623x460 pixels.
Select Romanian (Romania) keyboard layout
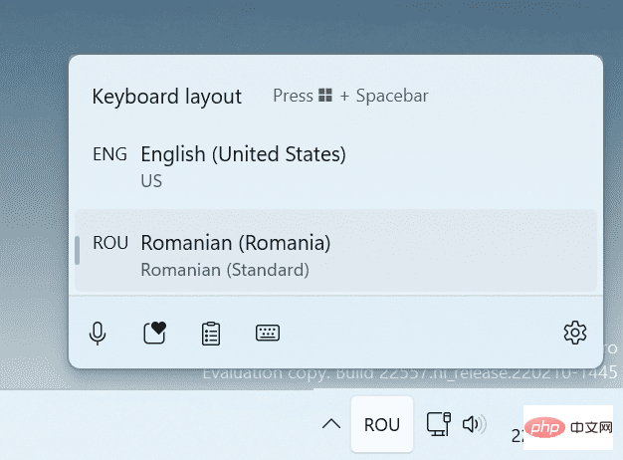click(x=235, y=243)
